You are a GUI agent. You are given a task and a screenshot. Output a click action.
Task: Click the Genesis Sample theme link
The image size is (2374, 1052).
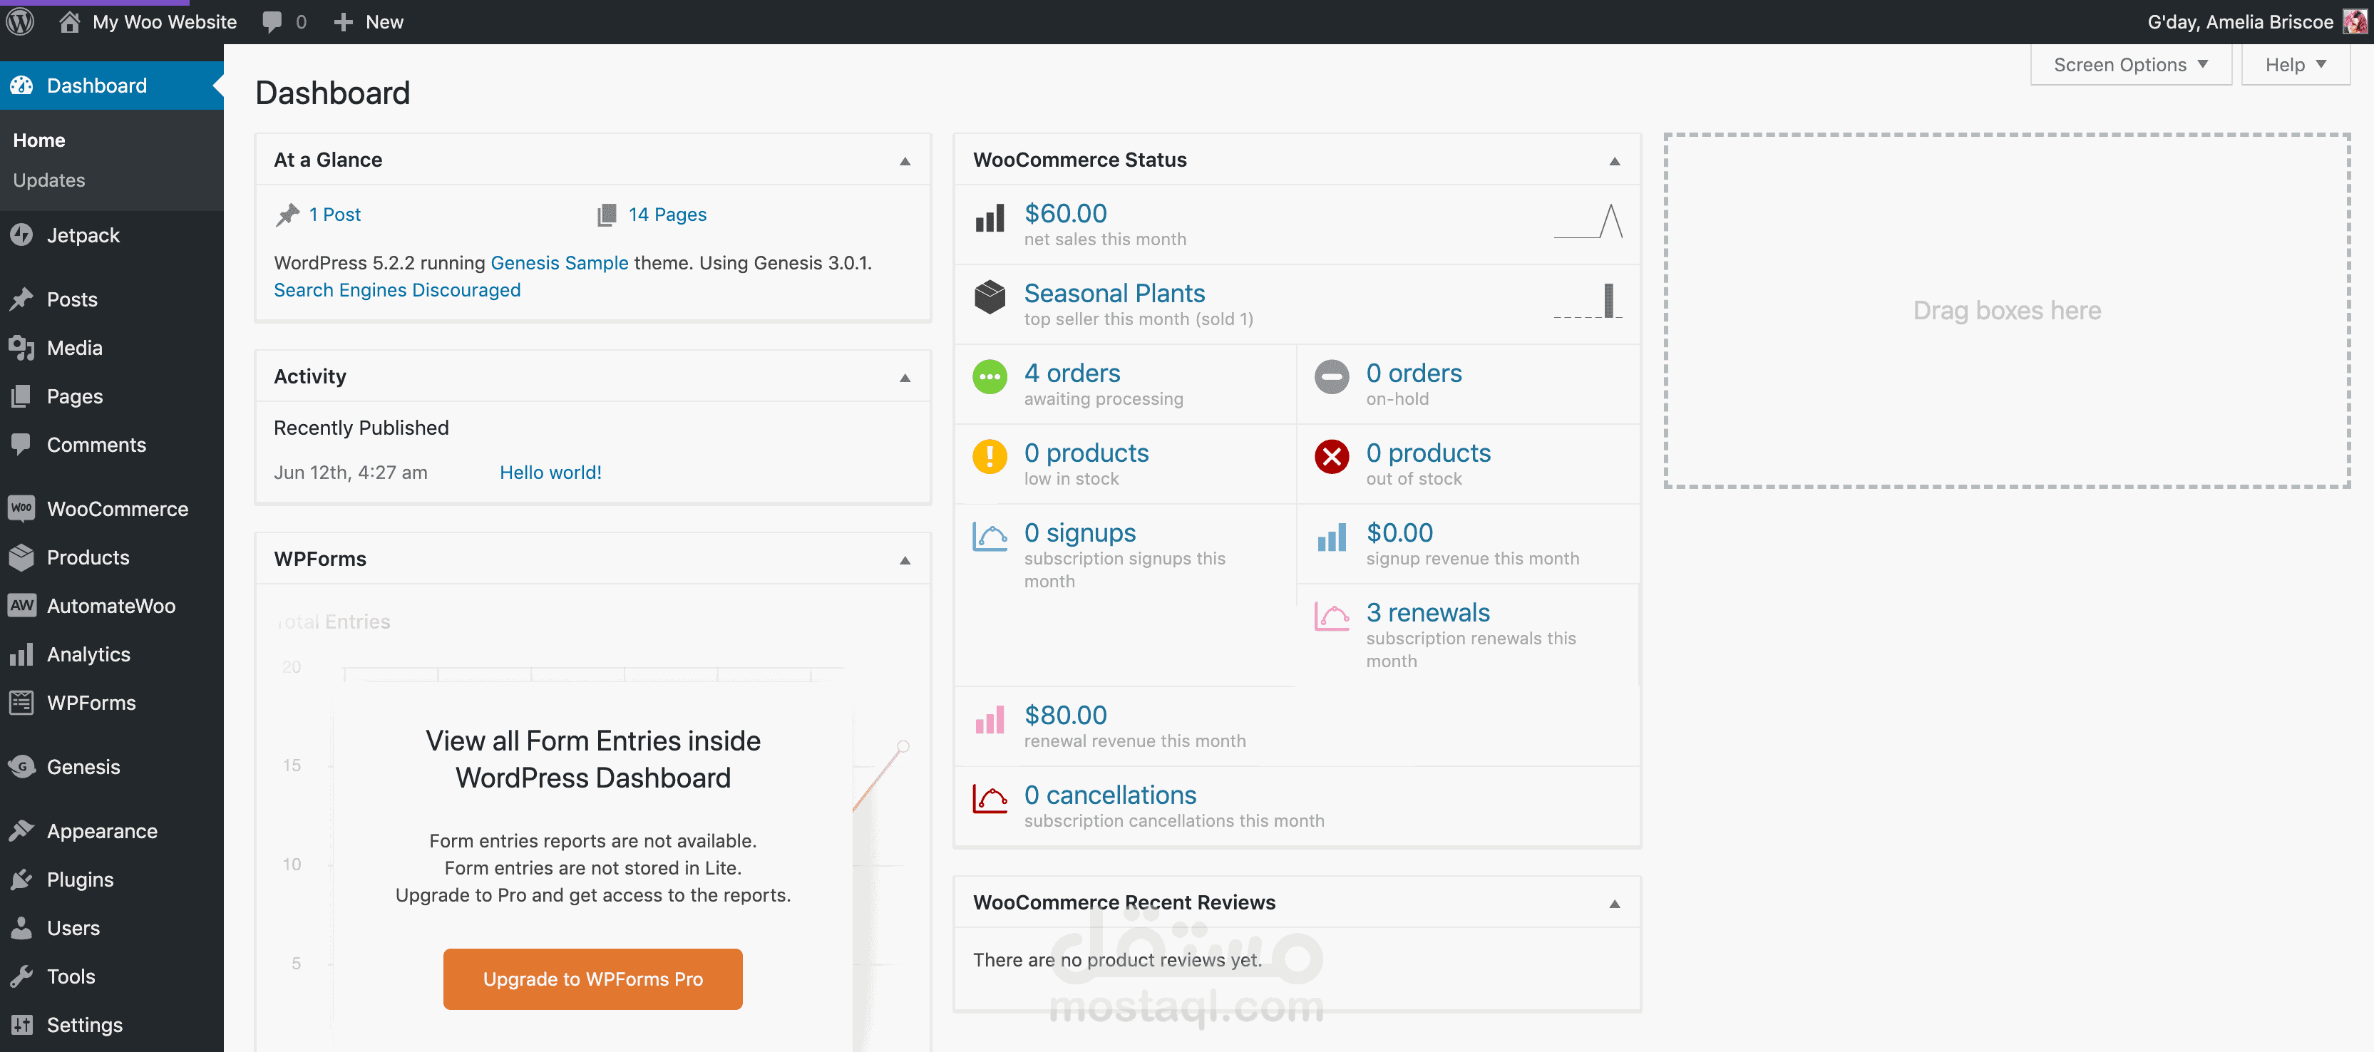point(560,262)
